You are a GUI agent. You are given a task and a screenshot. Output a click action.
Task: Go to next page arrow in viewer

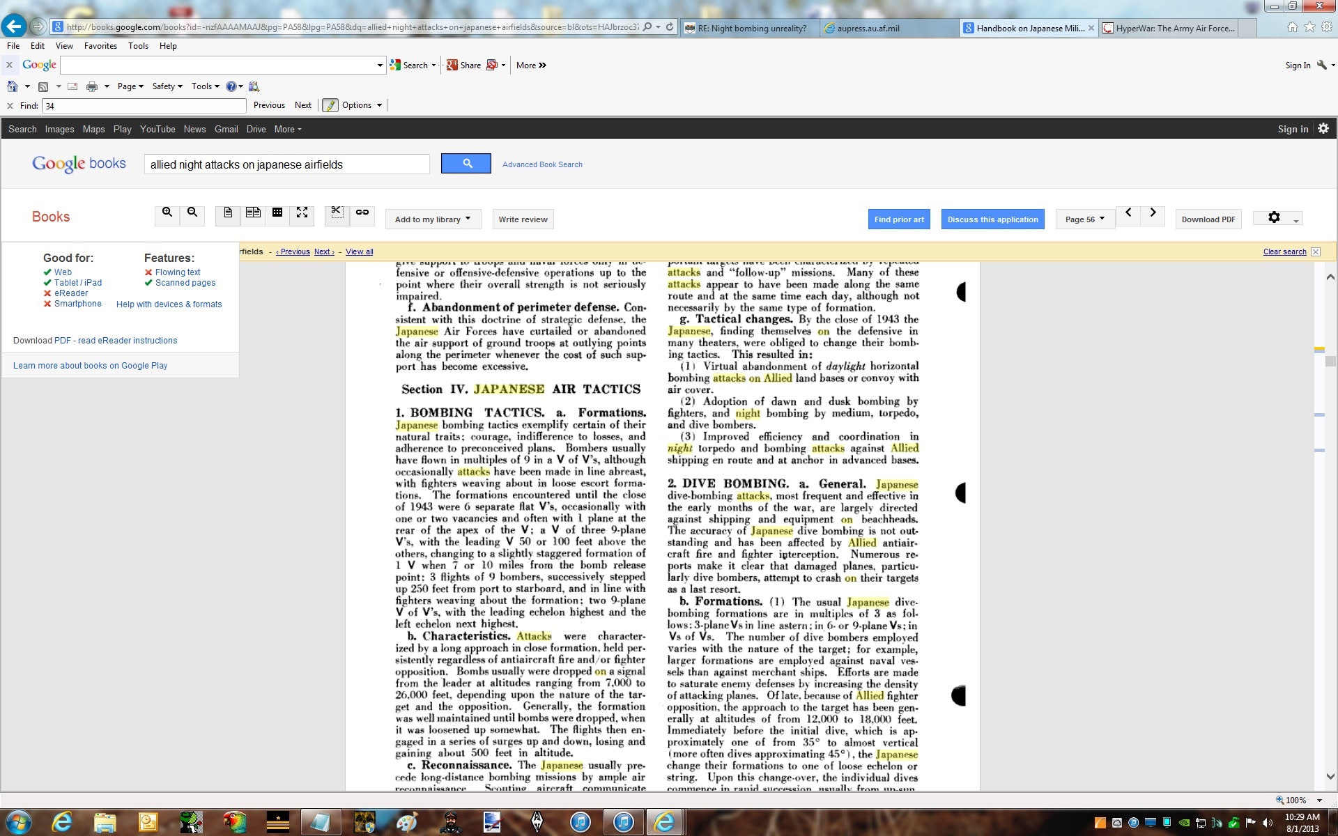point(1153,213)
